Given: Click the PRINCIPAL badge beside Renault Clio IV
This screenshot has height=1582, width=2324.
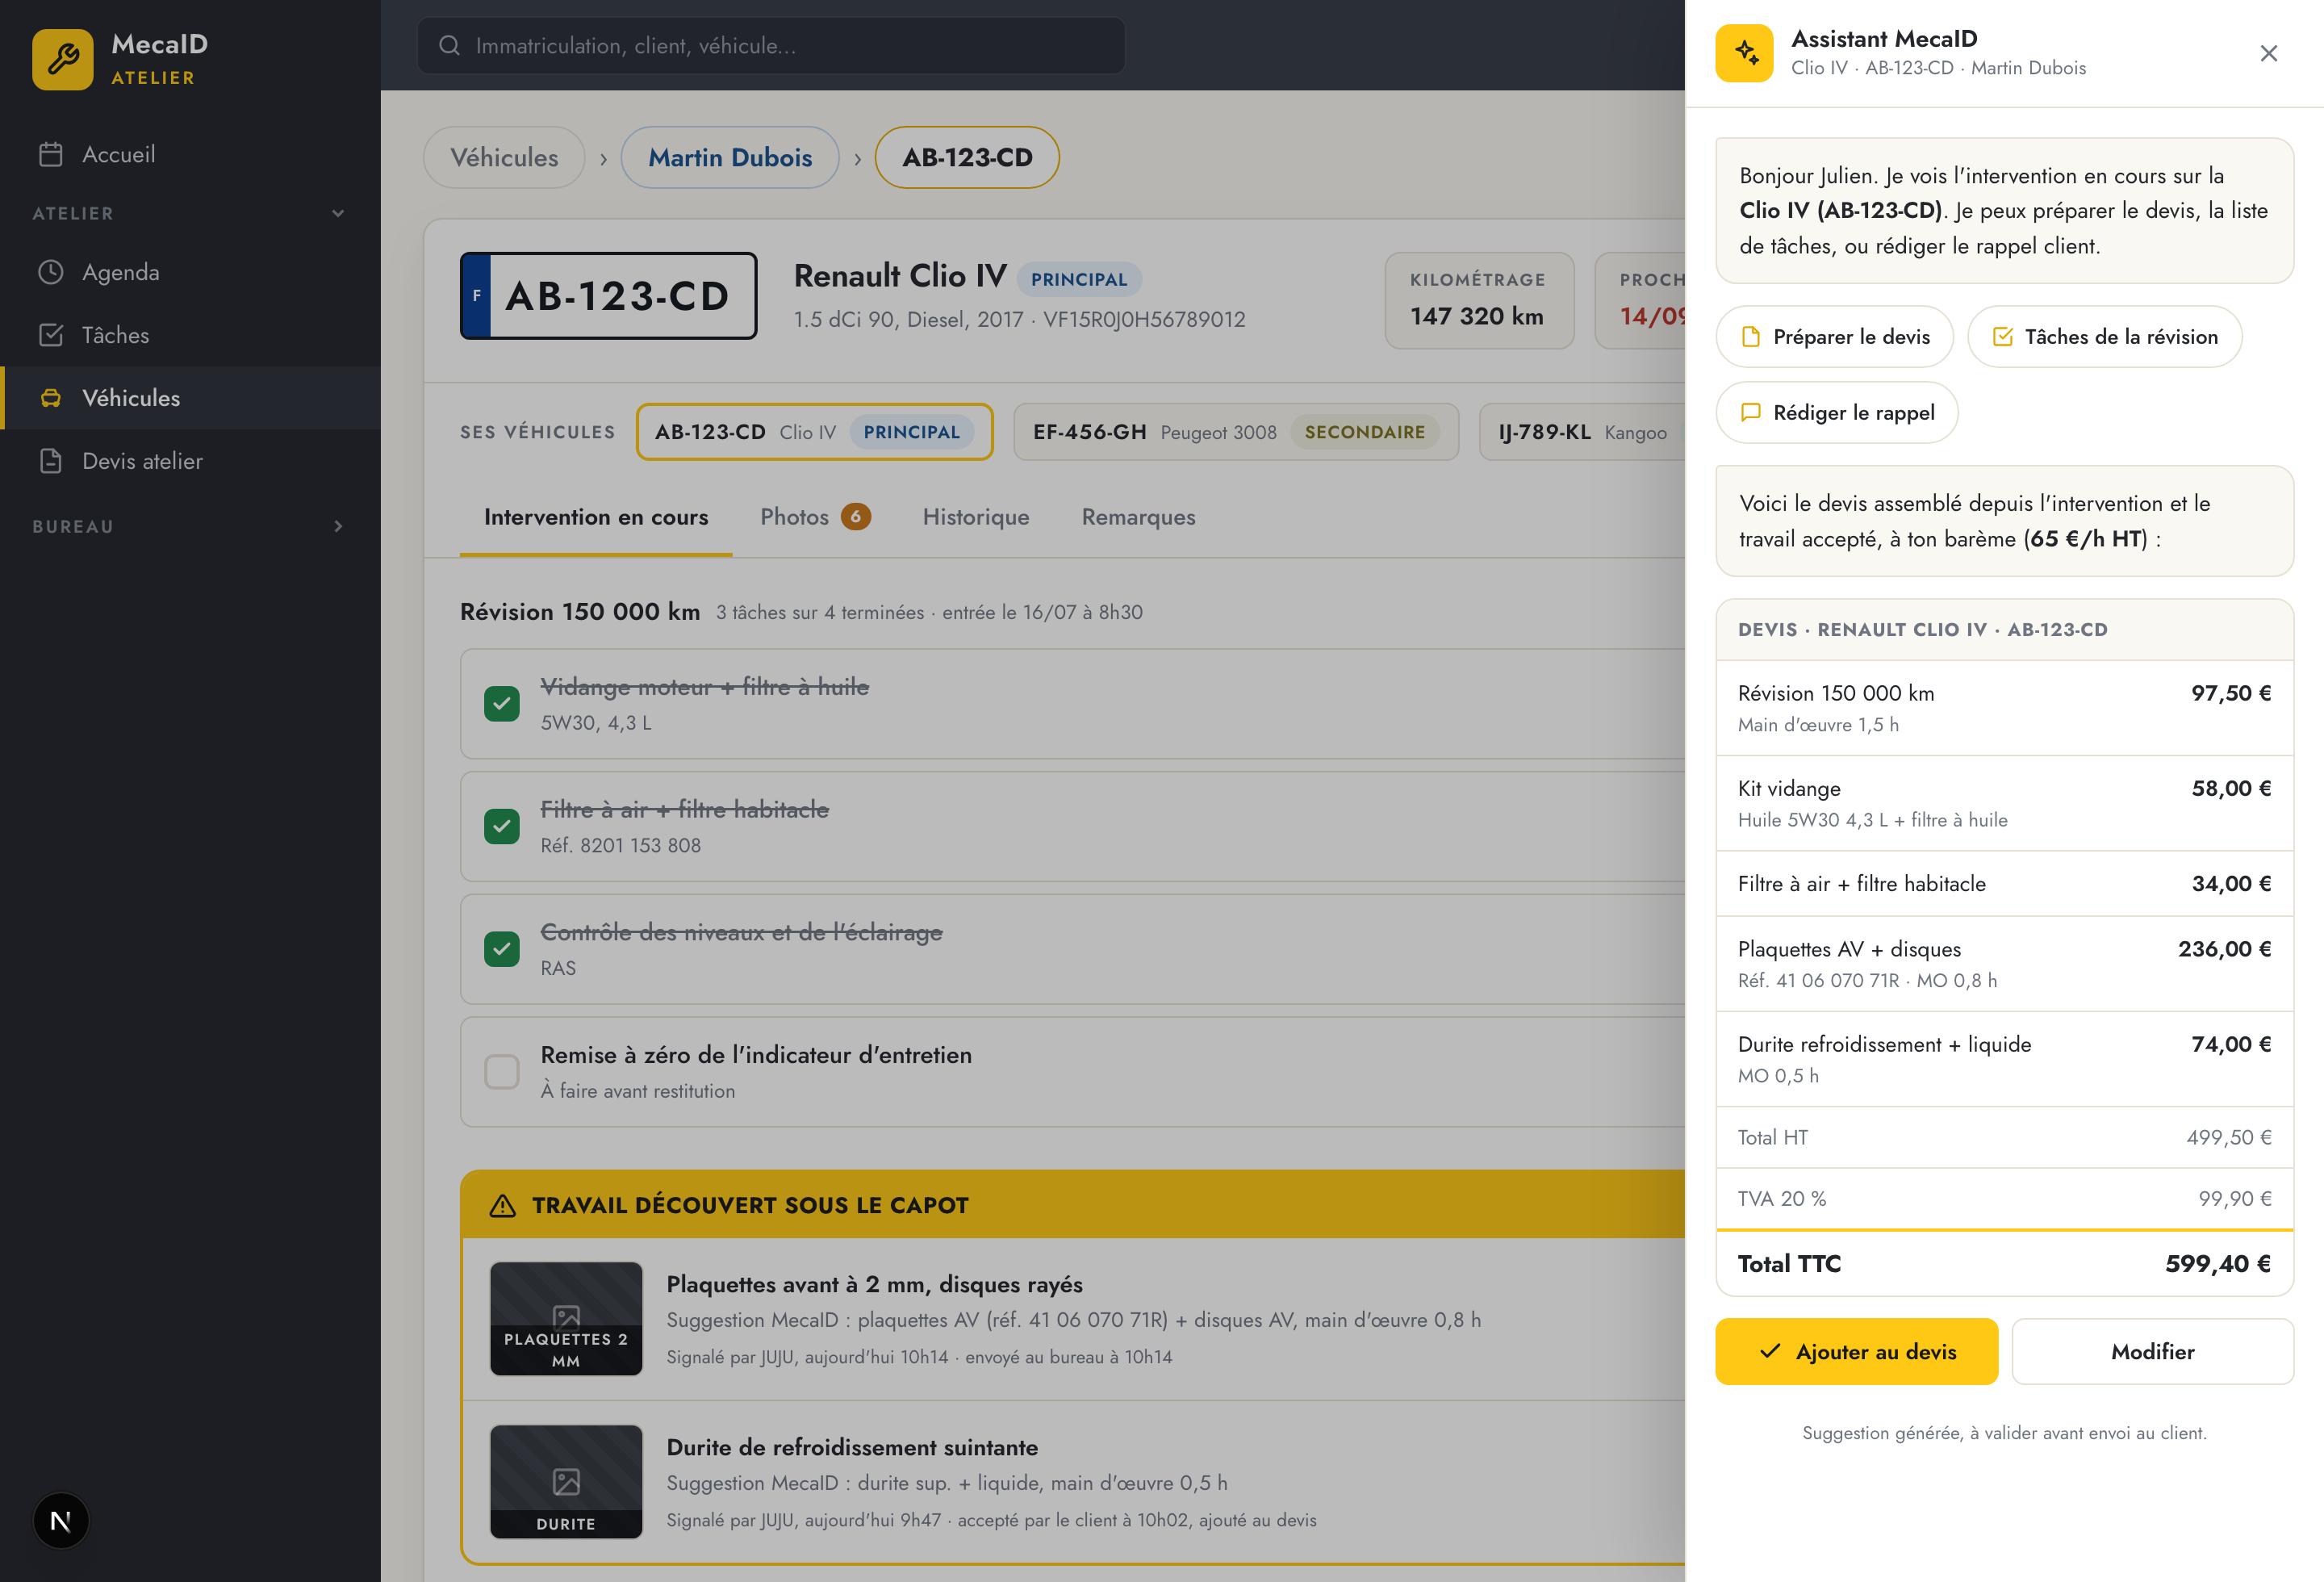Looking at the screenshot, I should click(1079, 279).
